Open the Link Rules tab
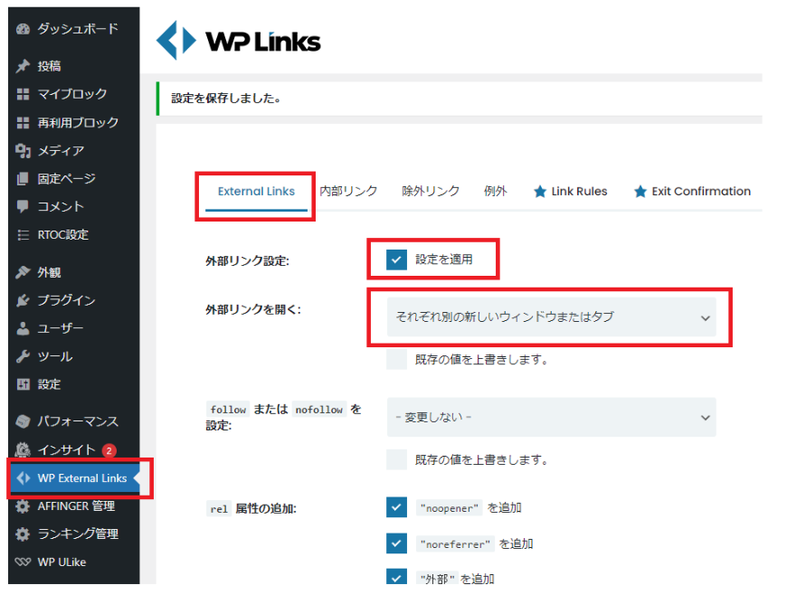The height and width of the screenshot is (595, 787). click(571, 192)
